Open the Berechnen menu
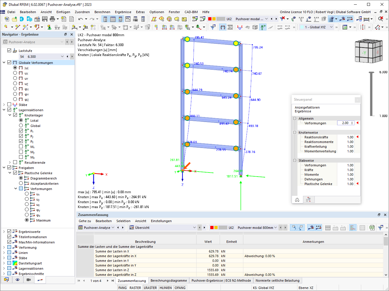 click(x=102, y=12)
